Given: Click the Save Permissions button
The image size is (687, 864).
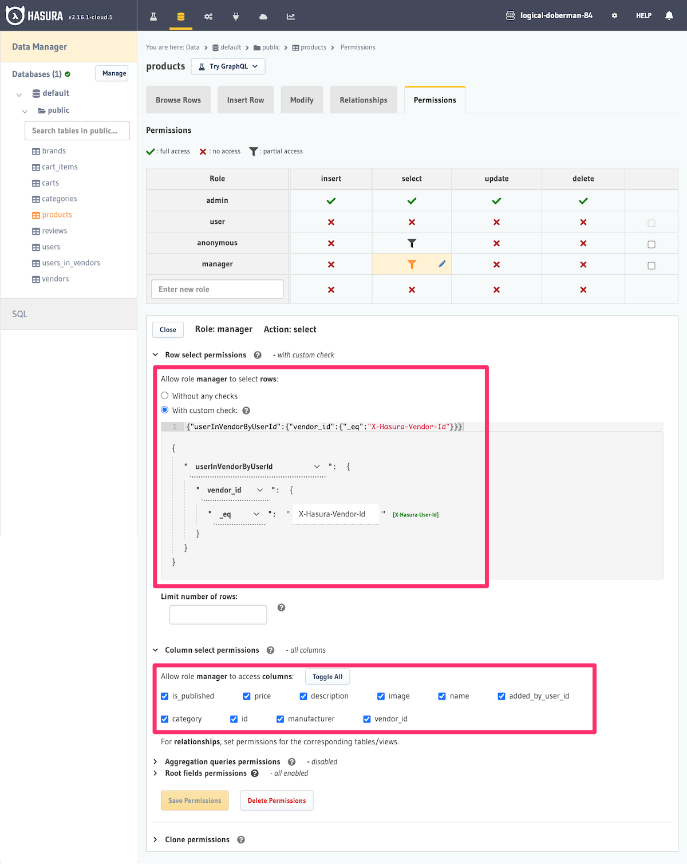Looking at the screenshot, I should [194, 800].
